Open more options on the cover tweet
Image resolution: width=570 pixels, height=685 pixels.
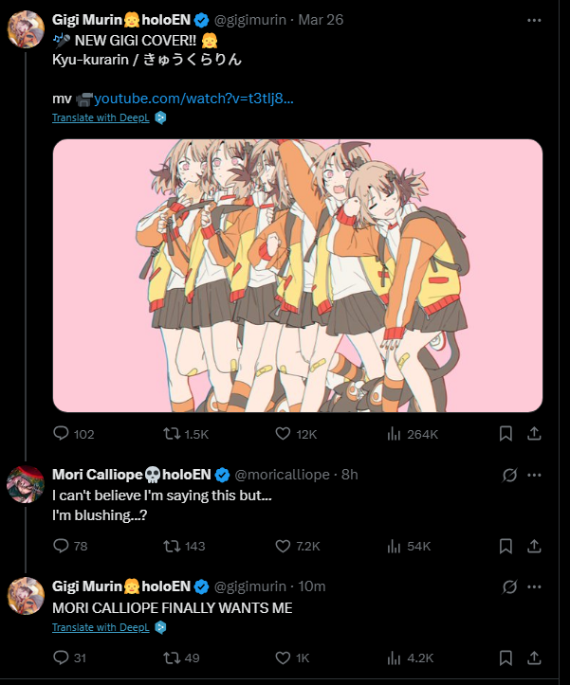(534, 20)
